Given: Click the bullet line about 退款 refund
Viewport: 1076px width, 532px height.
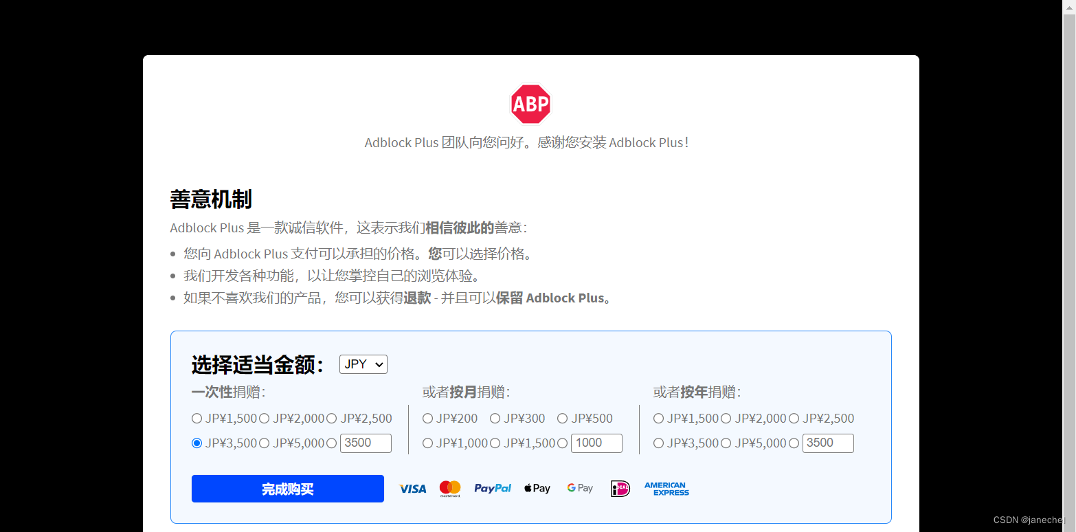Looking at the screenshot, I should coord(398,298).
